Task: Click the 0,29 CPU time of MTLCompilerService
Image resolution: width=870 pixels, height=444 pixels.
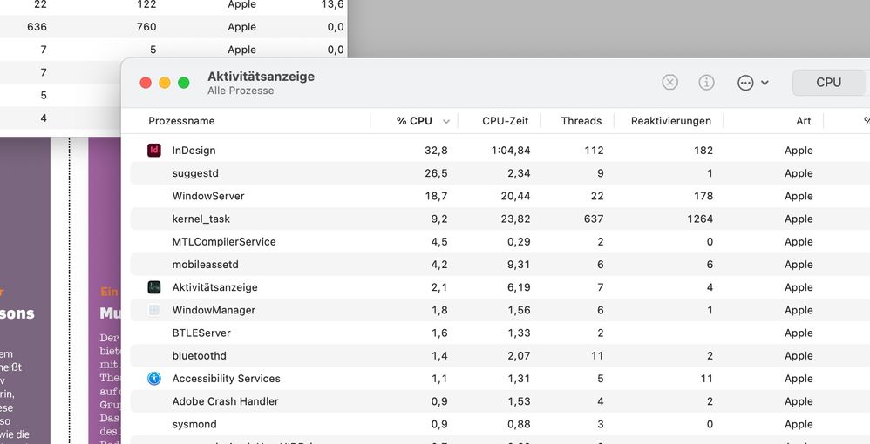Action: click(x=518, y=242)
